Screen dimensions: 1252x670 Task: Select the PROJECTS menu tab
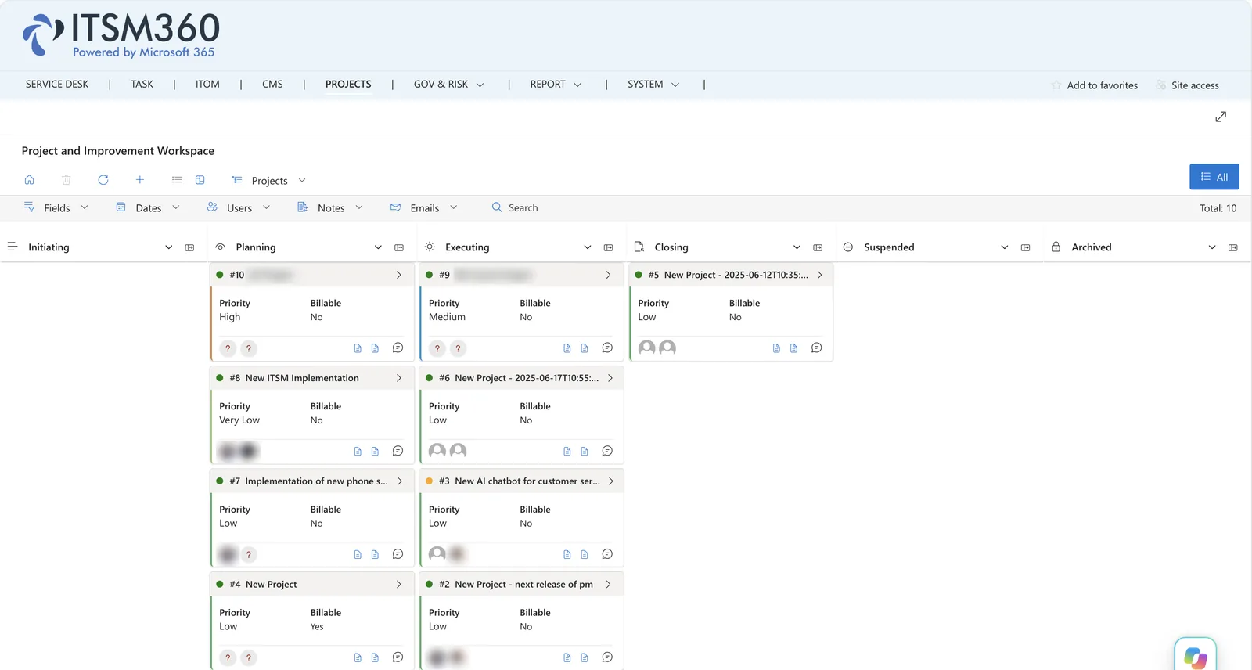pos(348,85)
